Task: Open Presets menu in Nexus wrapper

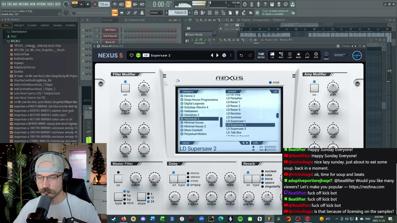Action: tap(346, 46)
